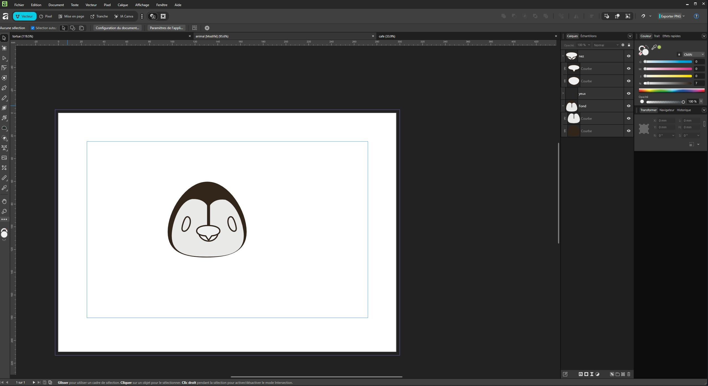708x386 pixels.
Task: Select the Node tool
Action: coord(4,58)
